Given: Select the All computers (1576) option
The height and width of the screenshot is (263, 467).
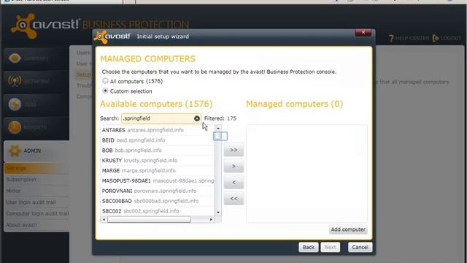Looking at the screenshot, I should click(x=105, y=81).
